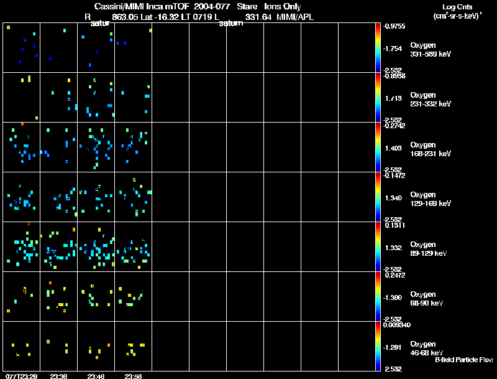Click the 'Oxygen 168-231 keV' row label
497x379 pixels.
click(431, 149)
